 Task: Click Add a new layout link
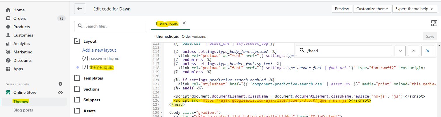(99, 50)
